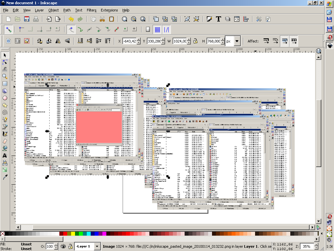334x251 pixels.
Task: Toggle Layer 1 lock icon
Action: coord(70,246)
